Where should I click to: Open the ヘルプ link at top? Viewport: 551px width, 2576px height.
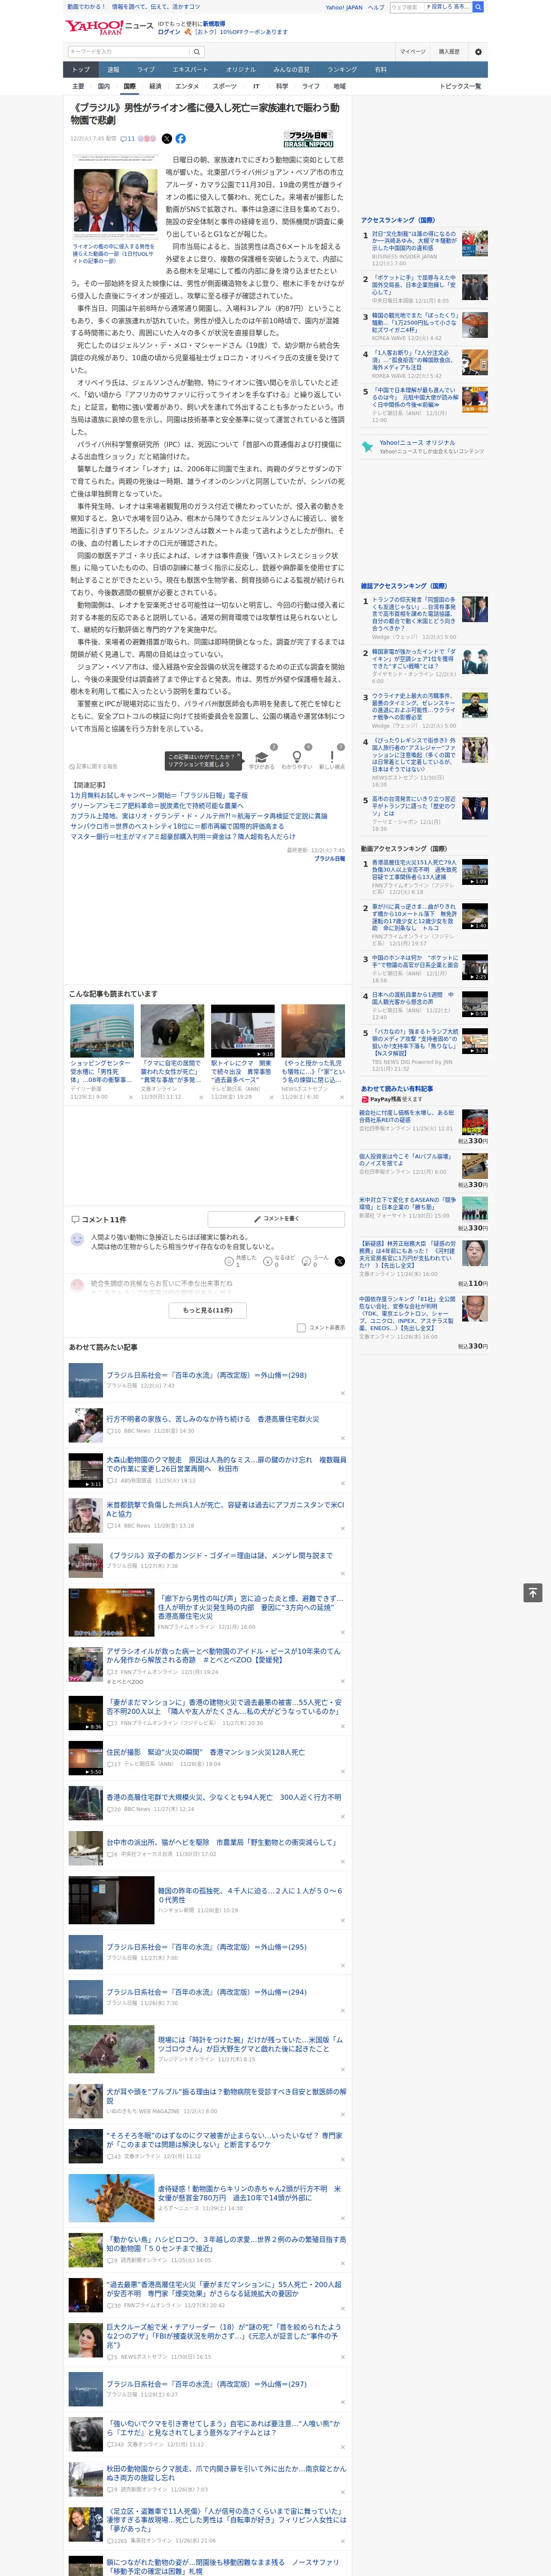(x=376, y=7)
